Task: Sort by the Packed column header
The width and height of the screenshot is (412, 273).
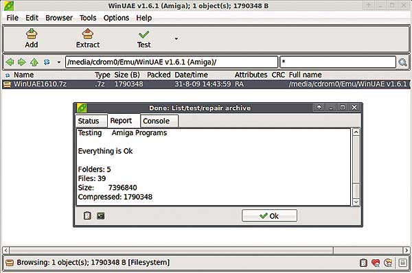Action: tap(159, 75)
